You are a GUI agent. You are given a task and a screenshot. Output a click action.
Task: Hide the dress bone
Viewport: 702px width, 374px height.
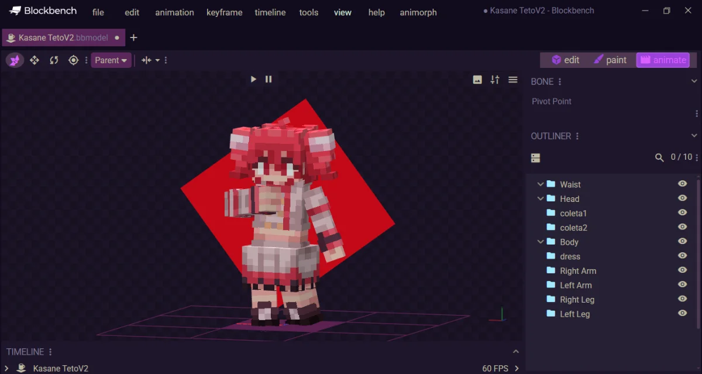(682, 256)
